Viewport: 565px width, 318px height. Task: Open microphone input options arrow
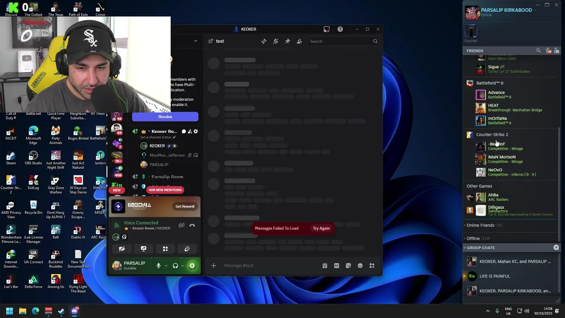[166, 266]
